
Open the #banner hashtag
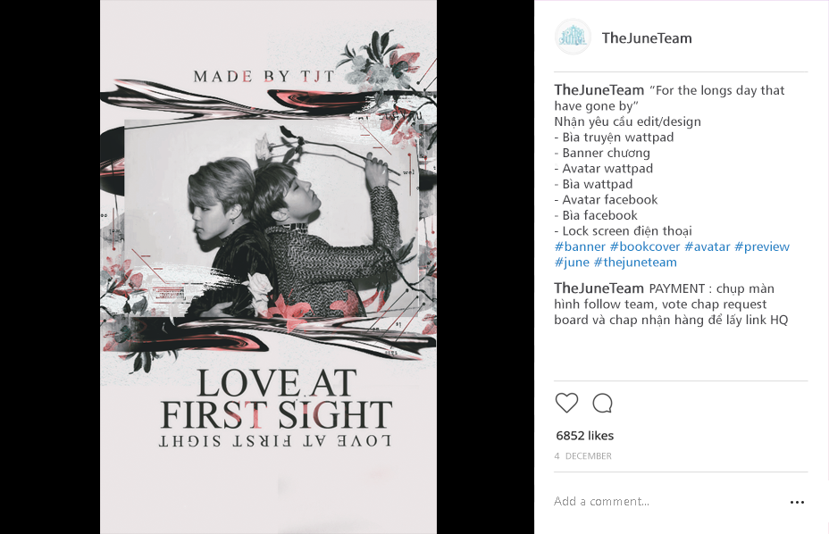pos(580,246)
